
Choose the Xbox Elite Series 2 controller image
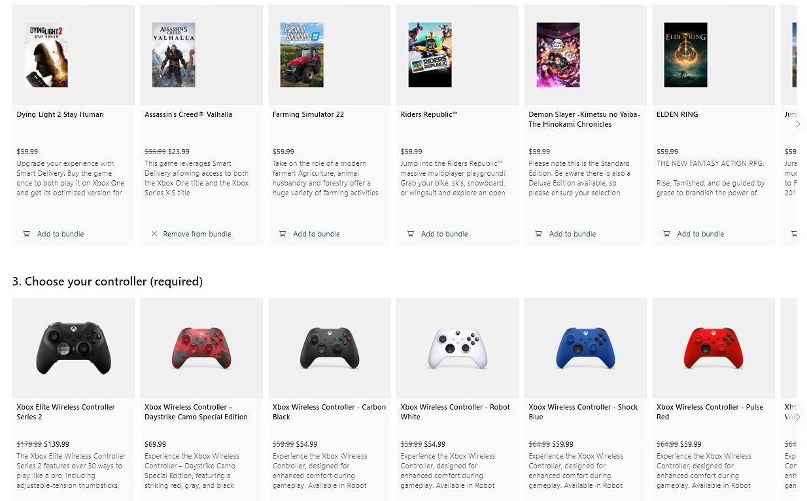coord(73,348)
